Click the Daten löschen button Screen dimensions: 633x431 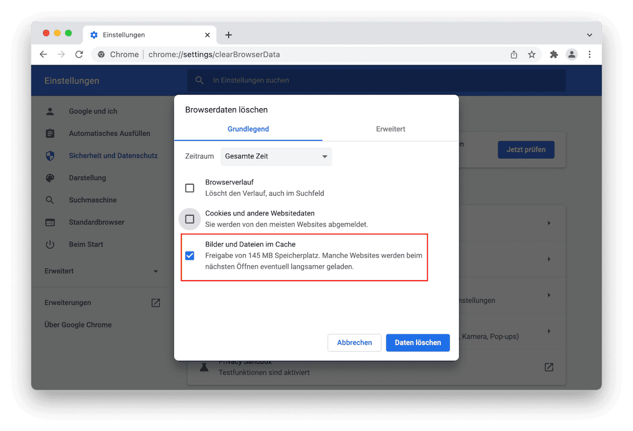(x=417, y=343)
